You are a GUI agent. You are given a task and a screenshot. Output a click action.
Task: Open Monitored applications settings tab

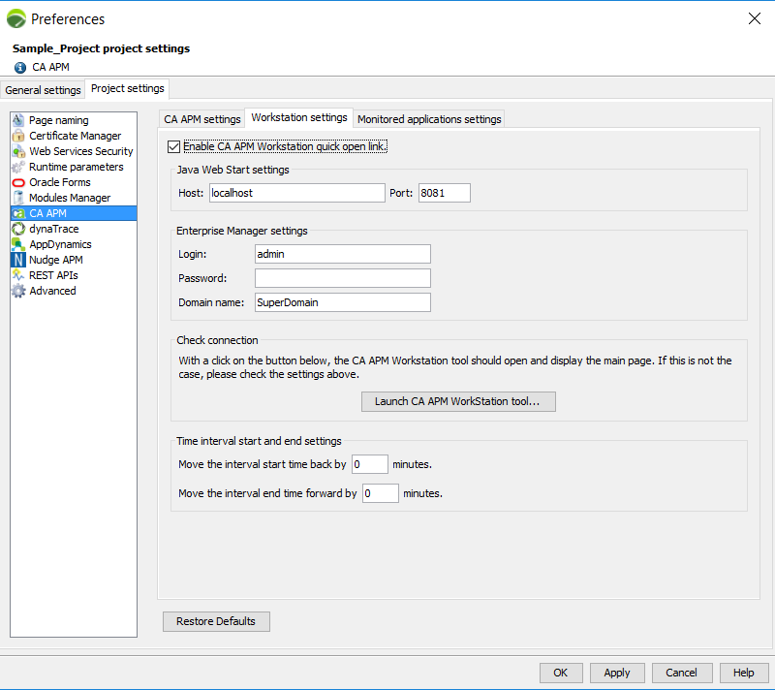coord(429,119)
